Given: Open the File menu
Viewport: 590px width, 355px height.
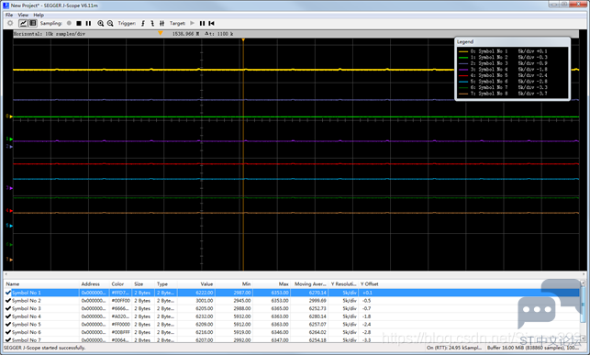Looking at the screenshot, I should (x=9, y=15).
